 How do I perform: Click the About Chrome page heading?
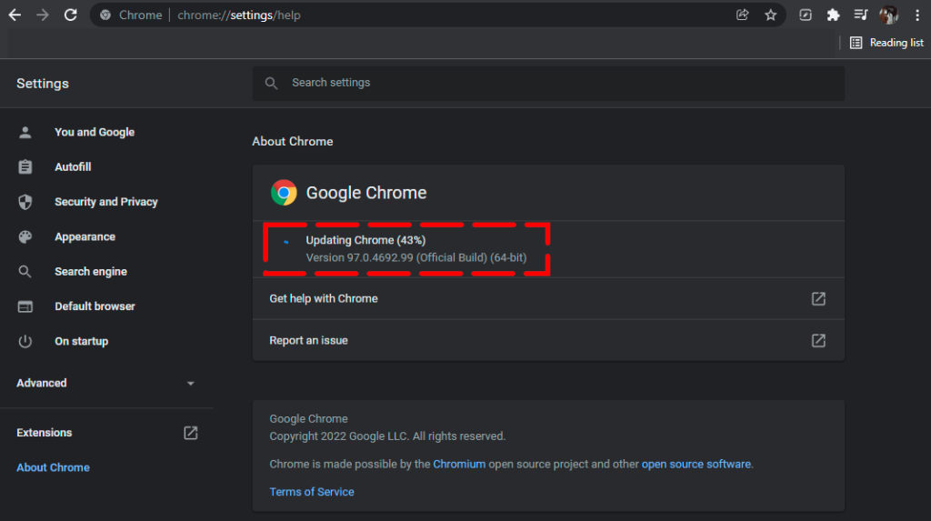pyautogui.click(x=293, y=142)
